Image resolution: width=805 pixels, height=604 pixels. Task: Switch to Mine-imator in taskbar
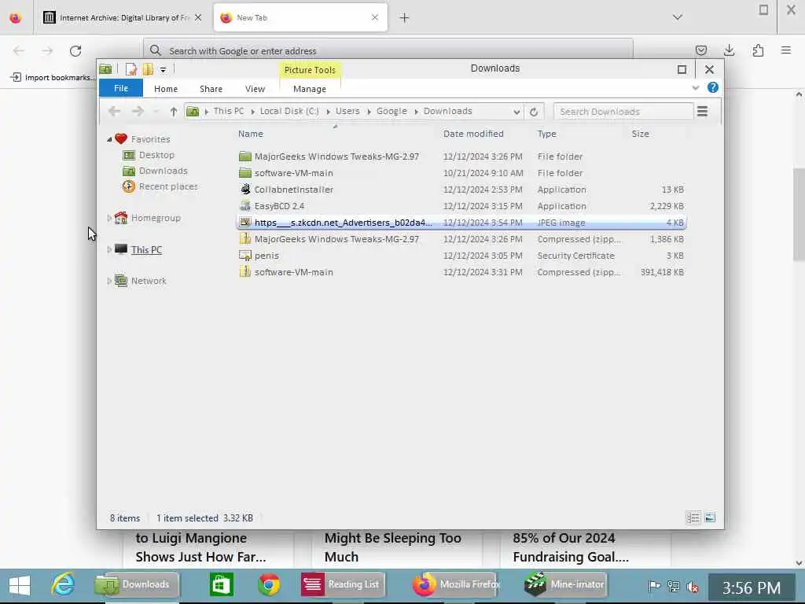(564, 584)
